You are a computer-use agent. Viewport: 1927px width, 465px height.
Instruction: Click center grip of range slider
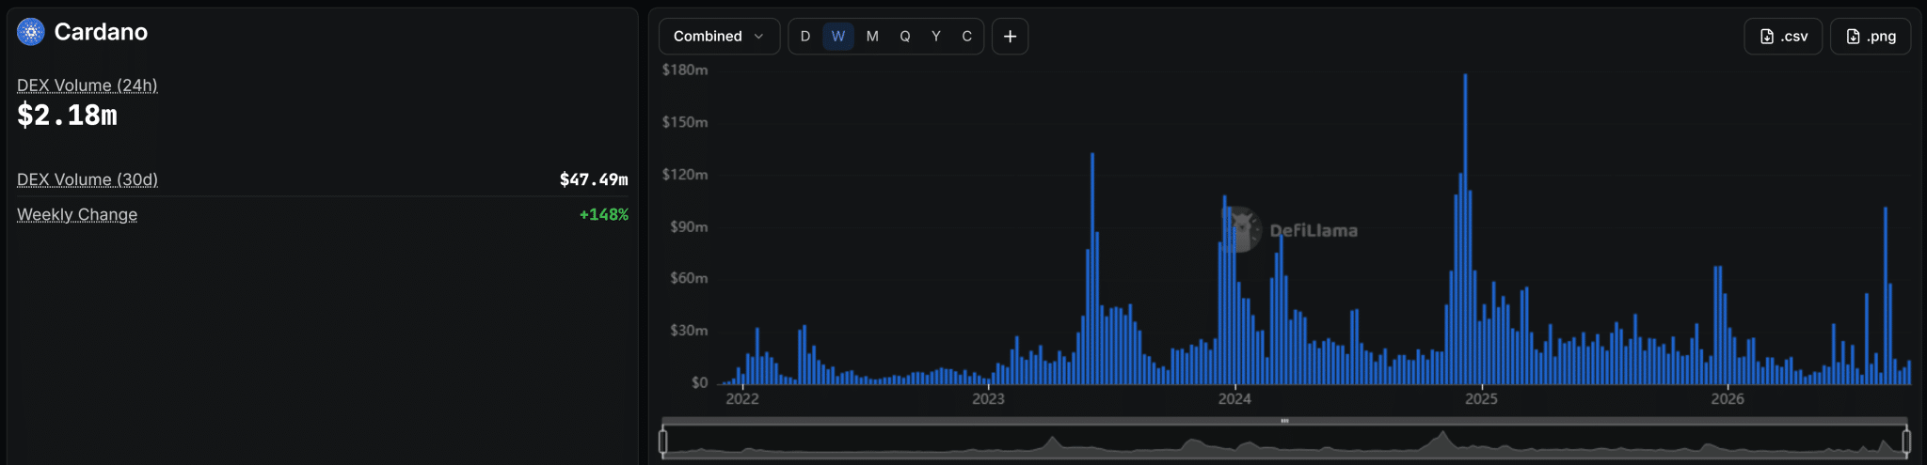(x=1284, y=421)
